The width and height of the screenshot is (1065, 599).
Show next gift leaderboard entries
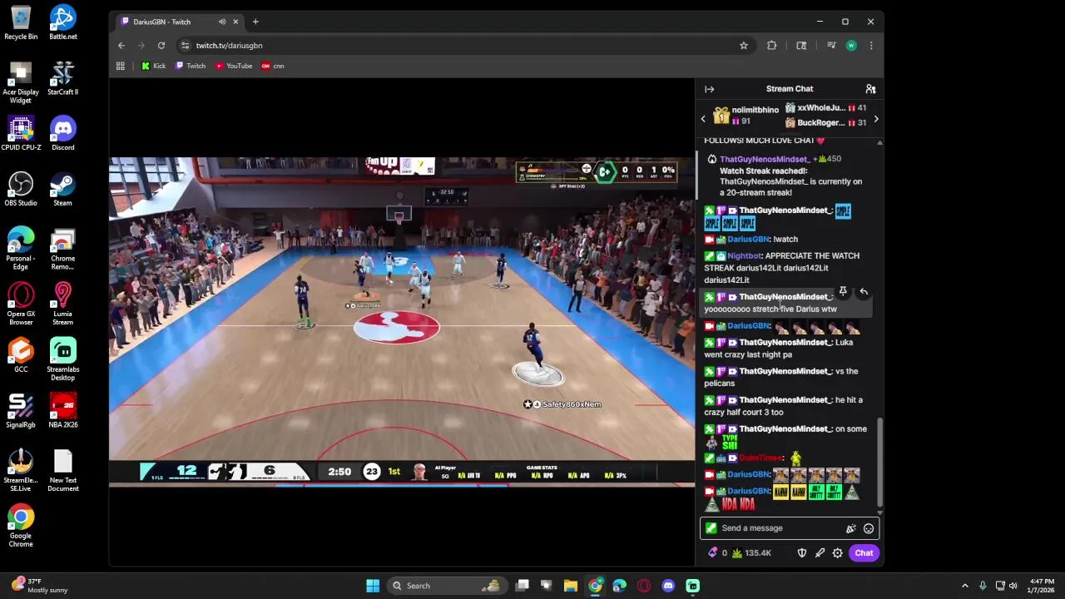click(x=876, y=119)
